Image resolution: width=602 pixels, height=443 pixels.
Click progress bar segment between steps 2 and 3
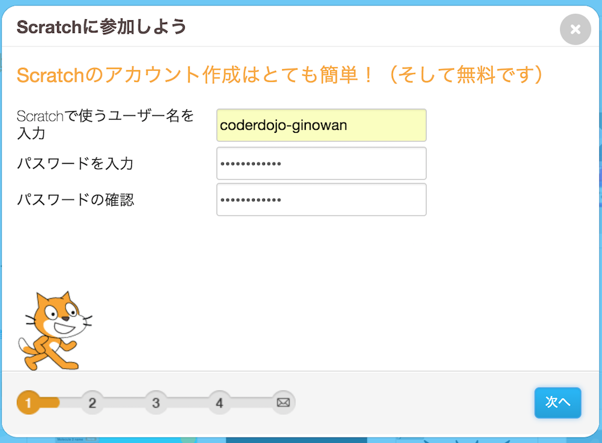coord(124,402)
